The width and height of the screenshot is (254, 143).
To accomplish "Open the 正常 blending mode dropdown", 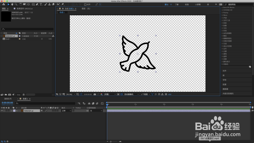I will click(66, 111).
